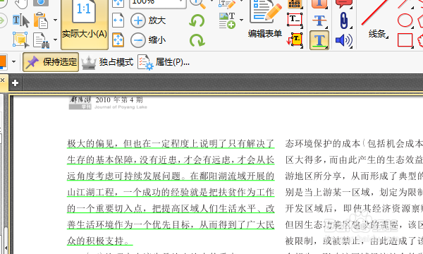Screen dimensions: 423x254
Task: Select the speaker sound attachment tool
Action: pyautogui.click(x=344, y=40)
